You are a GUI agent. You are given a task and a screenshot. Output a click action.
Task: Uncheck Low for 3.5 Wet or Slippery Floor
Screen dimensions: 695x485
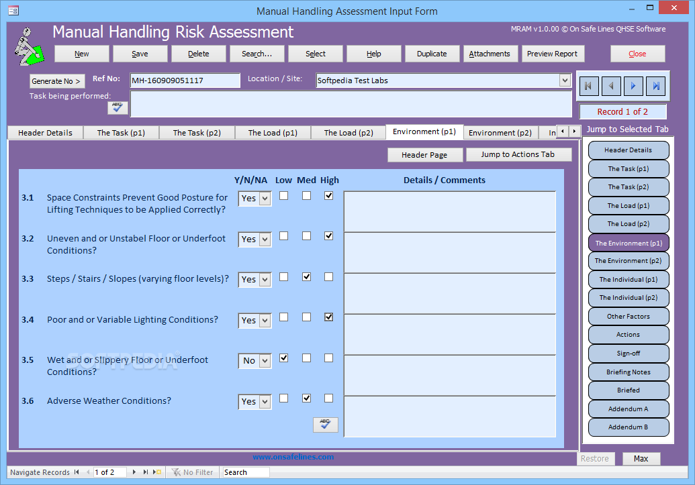click(x=283, y=358)
